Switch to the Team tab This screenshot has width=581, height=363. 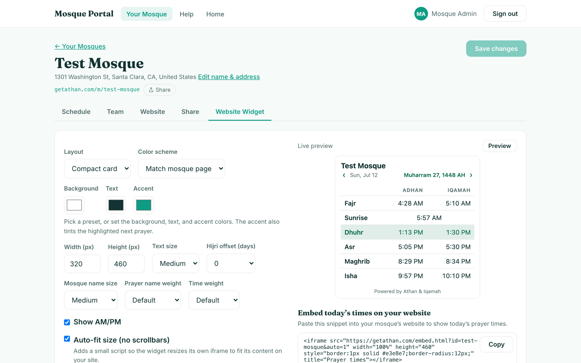115,112
